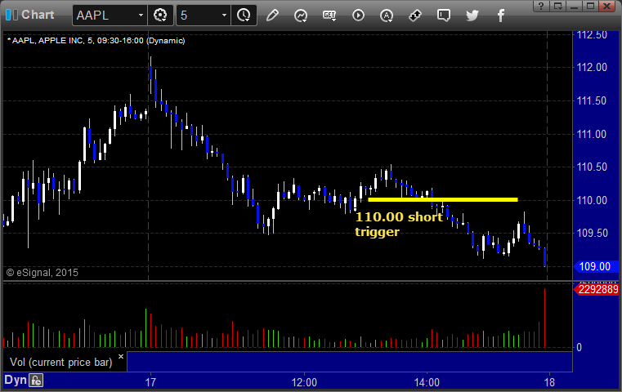Open the link windows icon
This screenshot has width=622, height=392.
(415, 16)
